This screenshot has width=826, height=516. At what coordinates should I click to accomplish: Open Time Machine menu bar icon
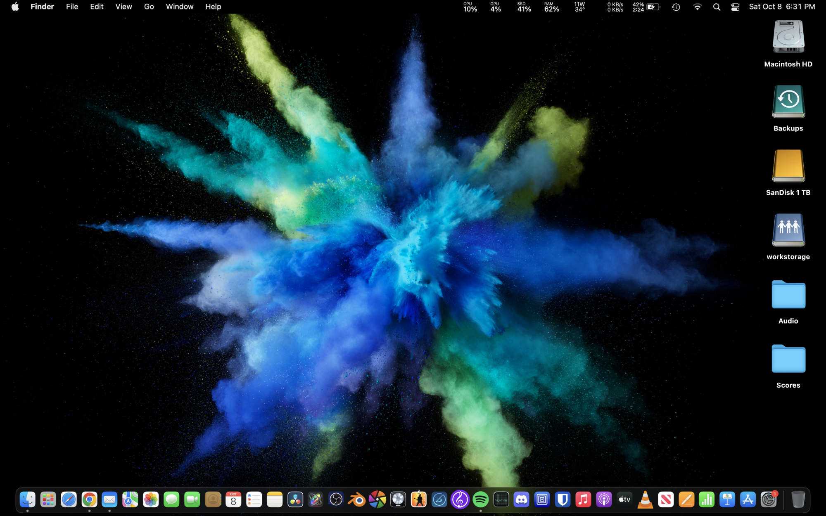(676, 7)
